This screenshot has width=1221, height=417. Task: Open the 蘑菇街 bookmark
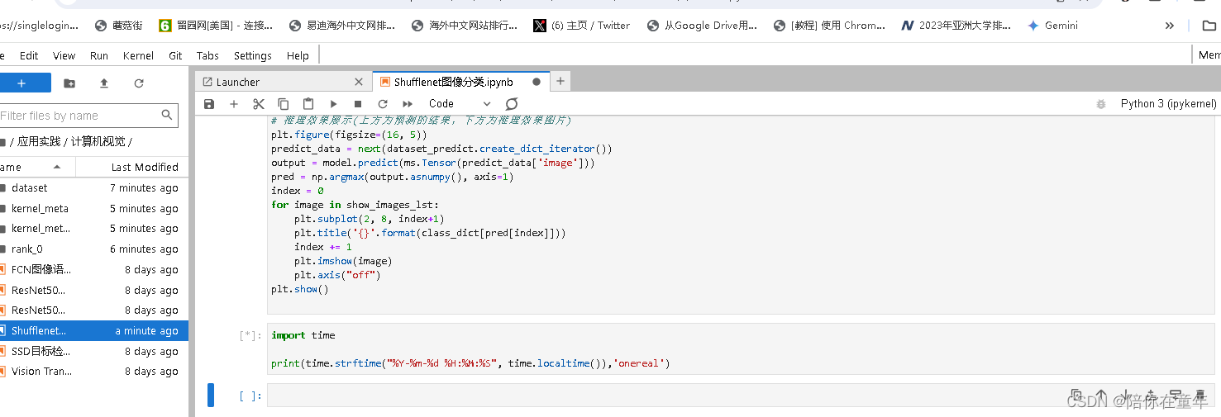coord(119,26)
